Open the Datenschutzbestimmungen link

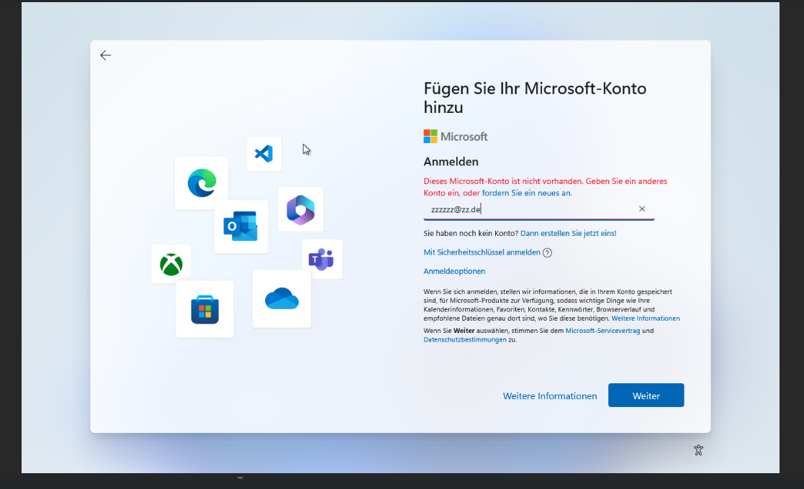(x=465, y=339)
